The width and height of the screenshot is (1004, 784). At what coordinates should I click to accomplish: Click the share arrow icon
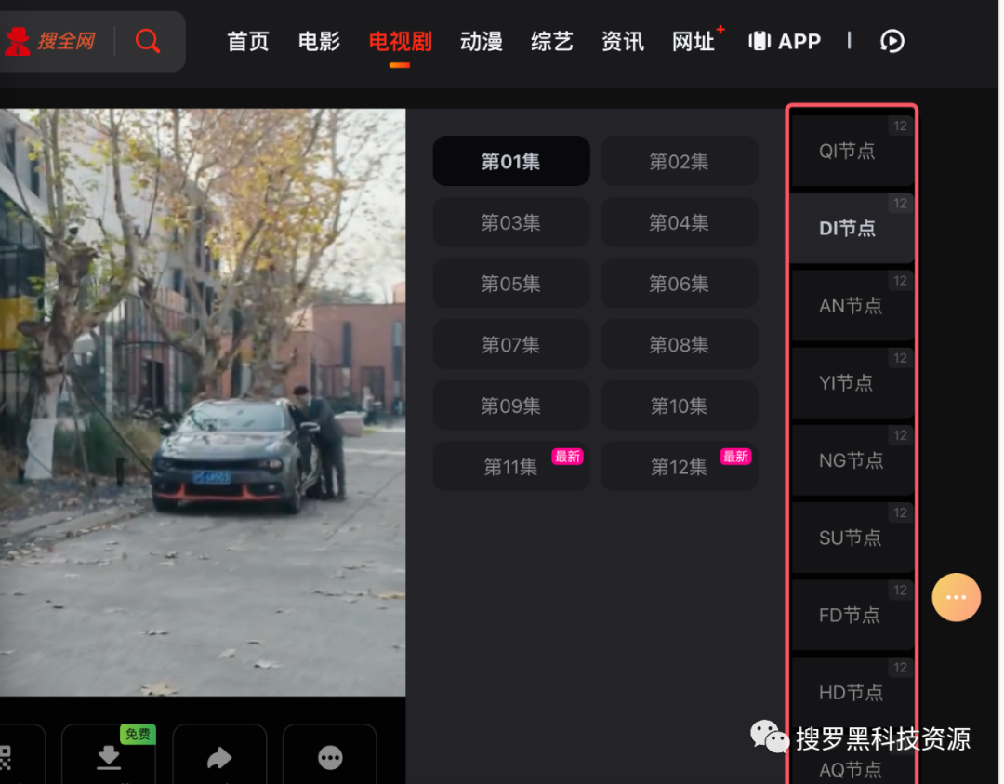(219, 758)
